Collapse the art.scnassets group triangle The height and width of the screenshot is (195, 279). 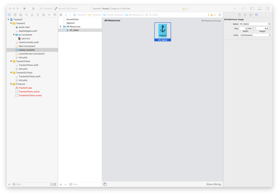(14, 35)
